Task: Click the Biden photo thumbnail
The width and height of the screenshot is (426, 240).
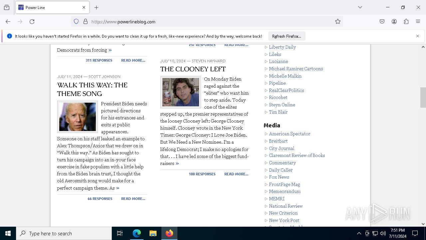Action: 78,117
